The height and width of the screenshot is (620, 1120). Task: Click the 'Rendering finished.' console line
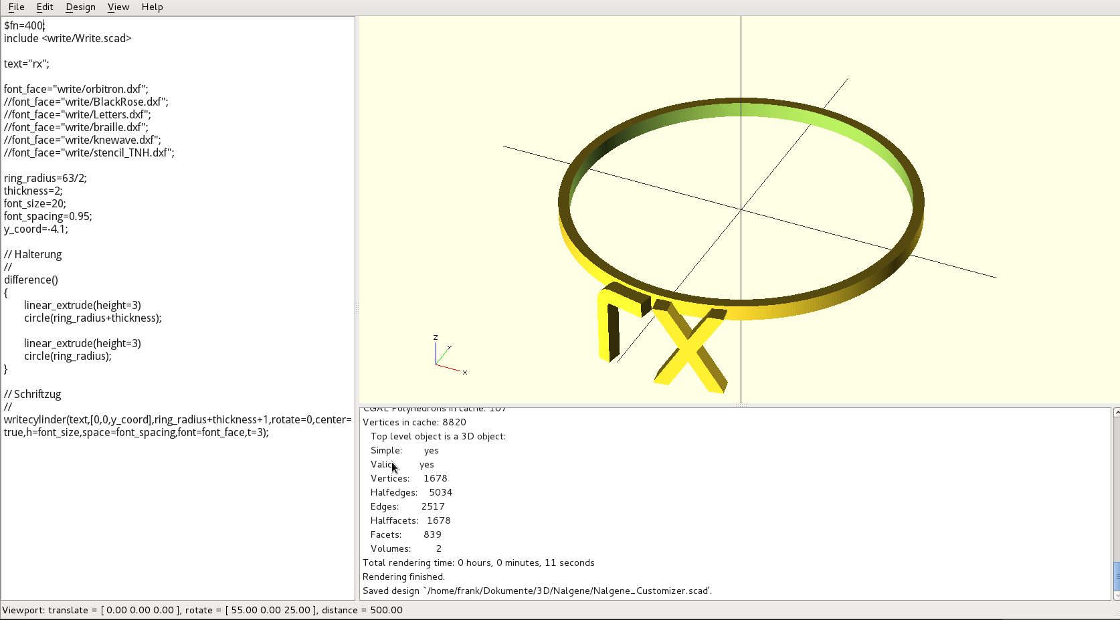tap(403, 577)
